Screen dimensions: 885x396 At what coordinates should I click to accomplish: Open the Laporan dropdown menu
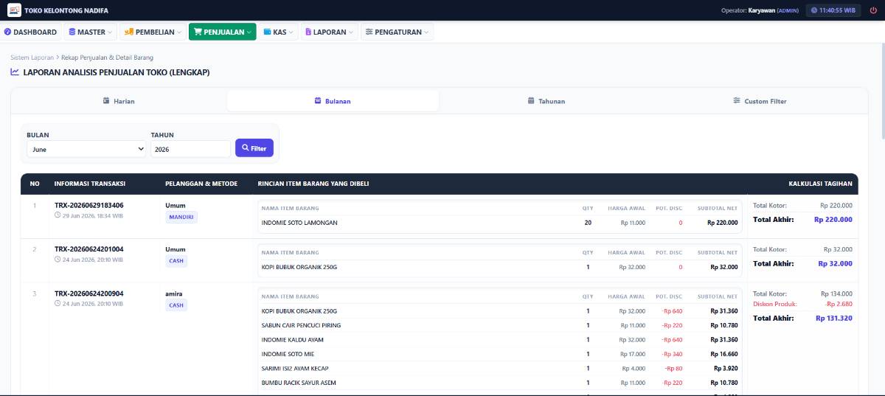tap(330, 32)
